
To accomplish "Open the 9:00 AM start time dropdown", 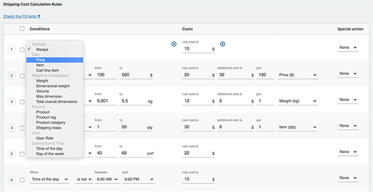I will (x=107, y=179).
